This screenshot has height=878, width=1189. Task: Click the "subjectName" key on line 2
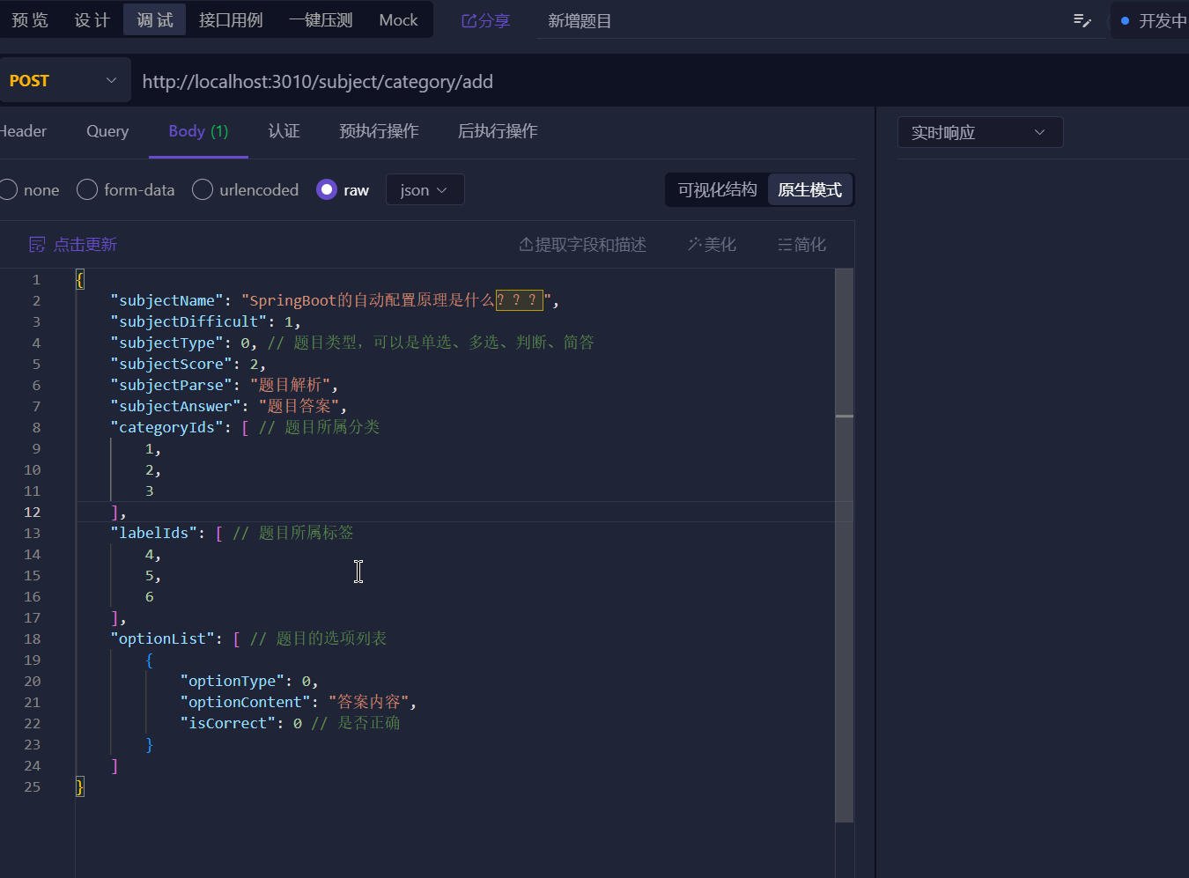point(167,300)
